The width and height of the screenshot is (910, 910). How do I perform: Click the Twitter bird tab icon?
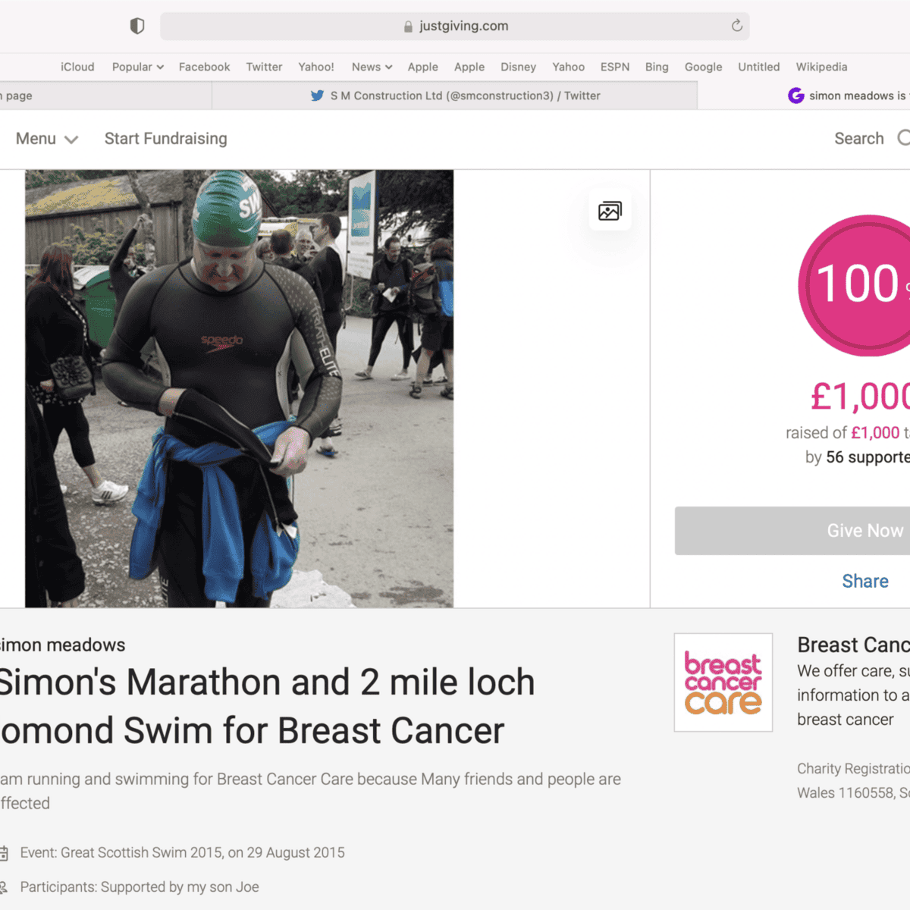[317, 96]
